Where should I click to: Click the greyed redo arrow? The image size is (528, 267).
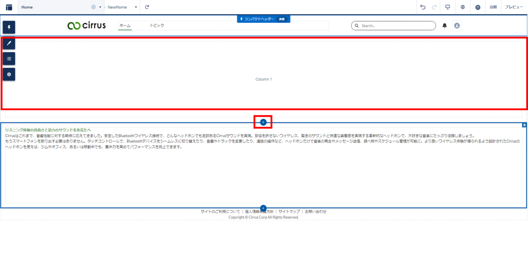pyautogui.click(x=434, y=7)
